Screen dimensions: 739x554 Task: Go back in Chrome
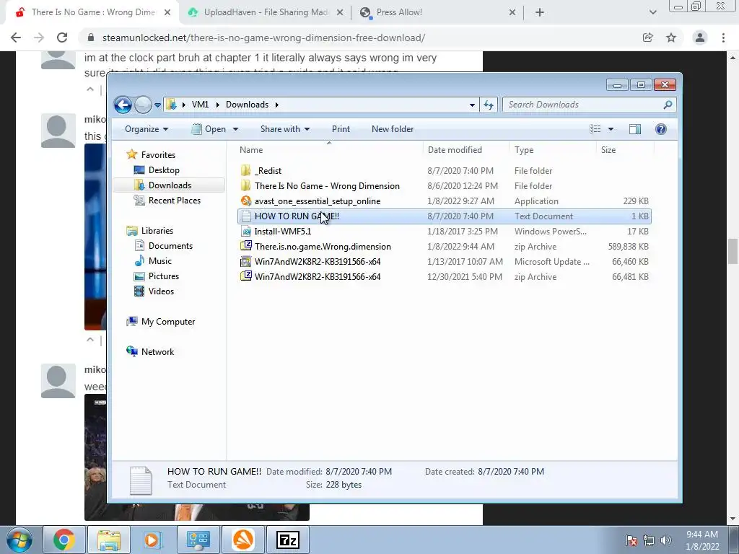(x=16, y=38)
